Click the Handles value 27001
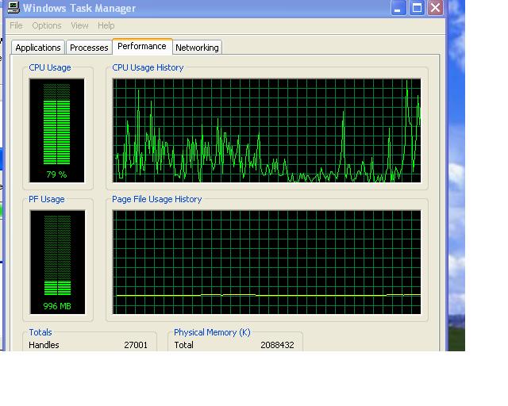This screenshot has height=406, width=508. pyautogui.click(x=136, y=345)
